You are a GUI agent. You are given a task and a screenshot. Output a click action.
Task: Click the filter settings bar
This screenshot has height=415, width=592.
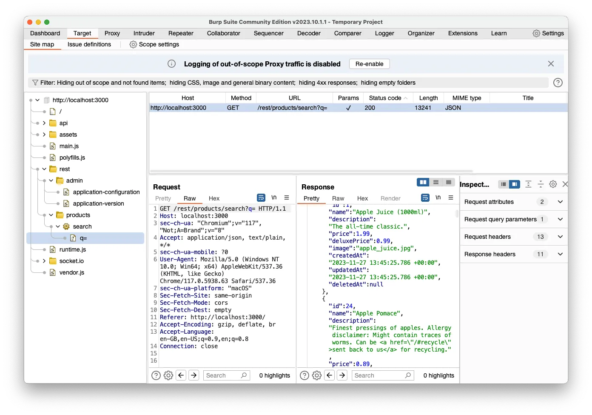click(x=288, y=83)
